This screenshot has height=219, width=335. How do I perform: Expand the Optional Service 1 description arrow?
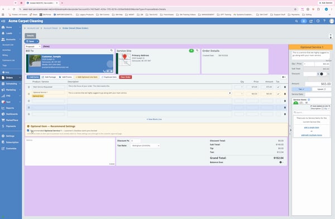click(x=230, y=93)
